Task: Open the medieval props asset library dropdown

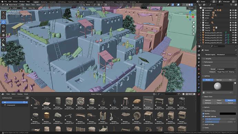Action: click(x=14, y=98)
